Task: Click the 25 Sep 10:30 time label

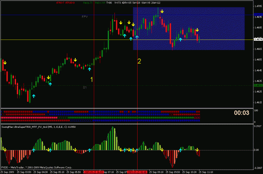Action: [x=189, y=172]
